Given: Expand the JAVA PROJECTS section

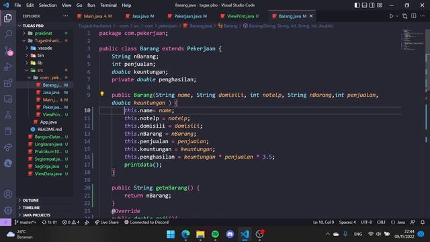Looking at the screenshot, I should tap(36, 215).
